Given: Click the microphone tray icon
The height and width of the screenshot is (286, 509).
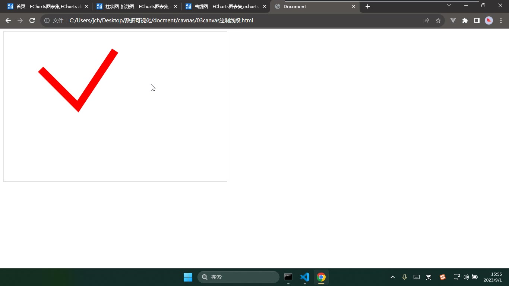Looking at the screenshot, I should 405,277.
